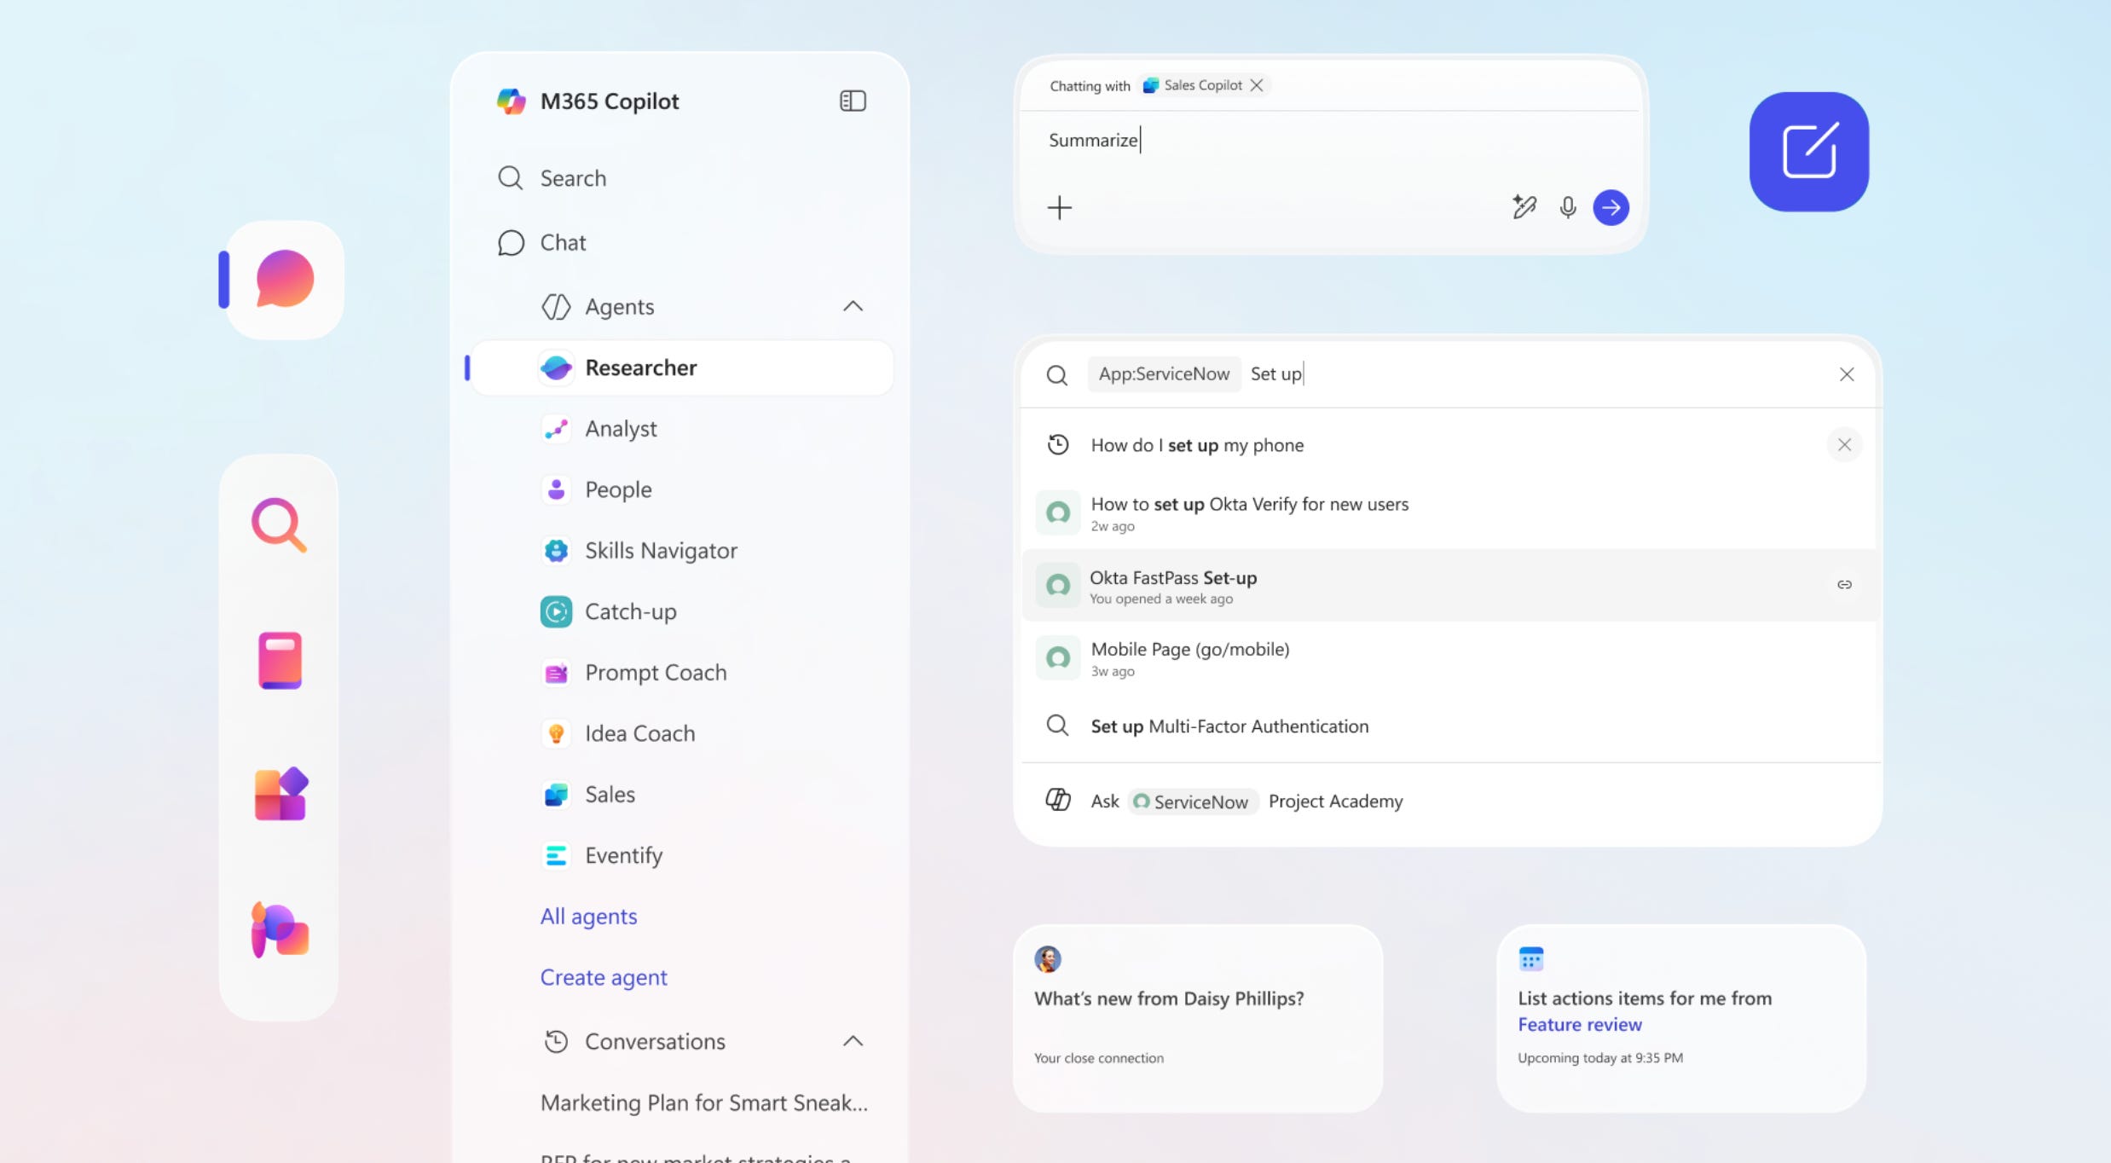Launch the Catch-up agent
This screenshot has width=2111, height=1163.
608,612
